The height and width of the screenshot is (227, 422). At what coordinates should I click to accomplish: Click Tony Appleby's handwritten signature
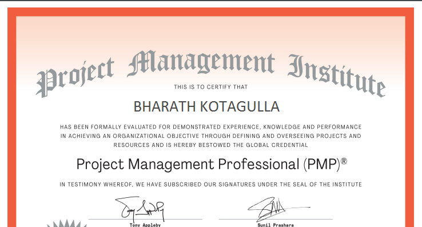click(140, 209)
